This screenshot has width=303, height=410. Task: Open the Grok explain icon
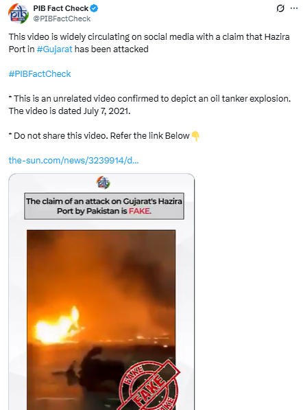coord(280,8)
